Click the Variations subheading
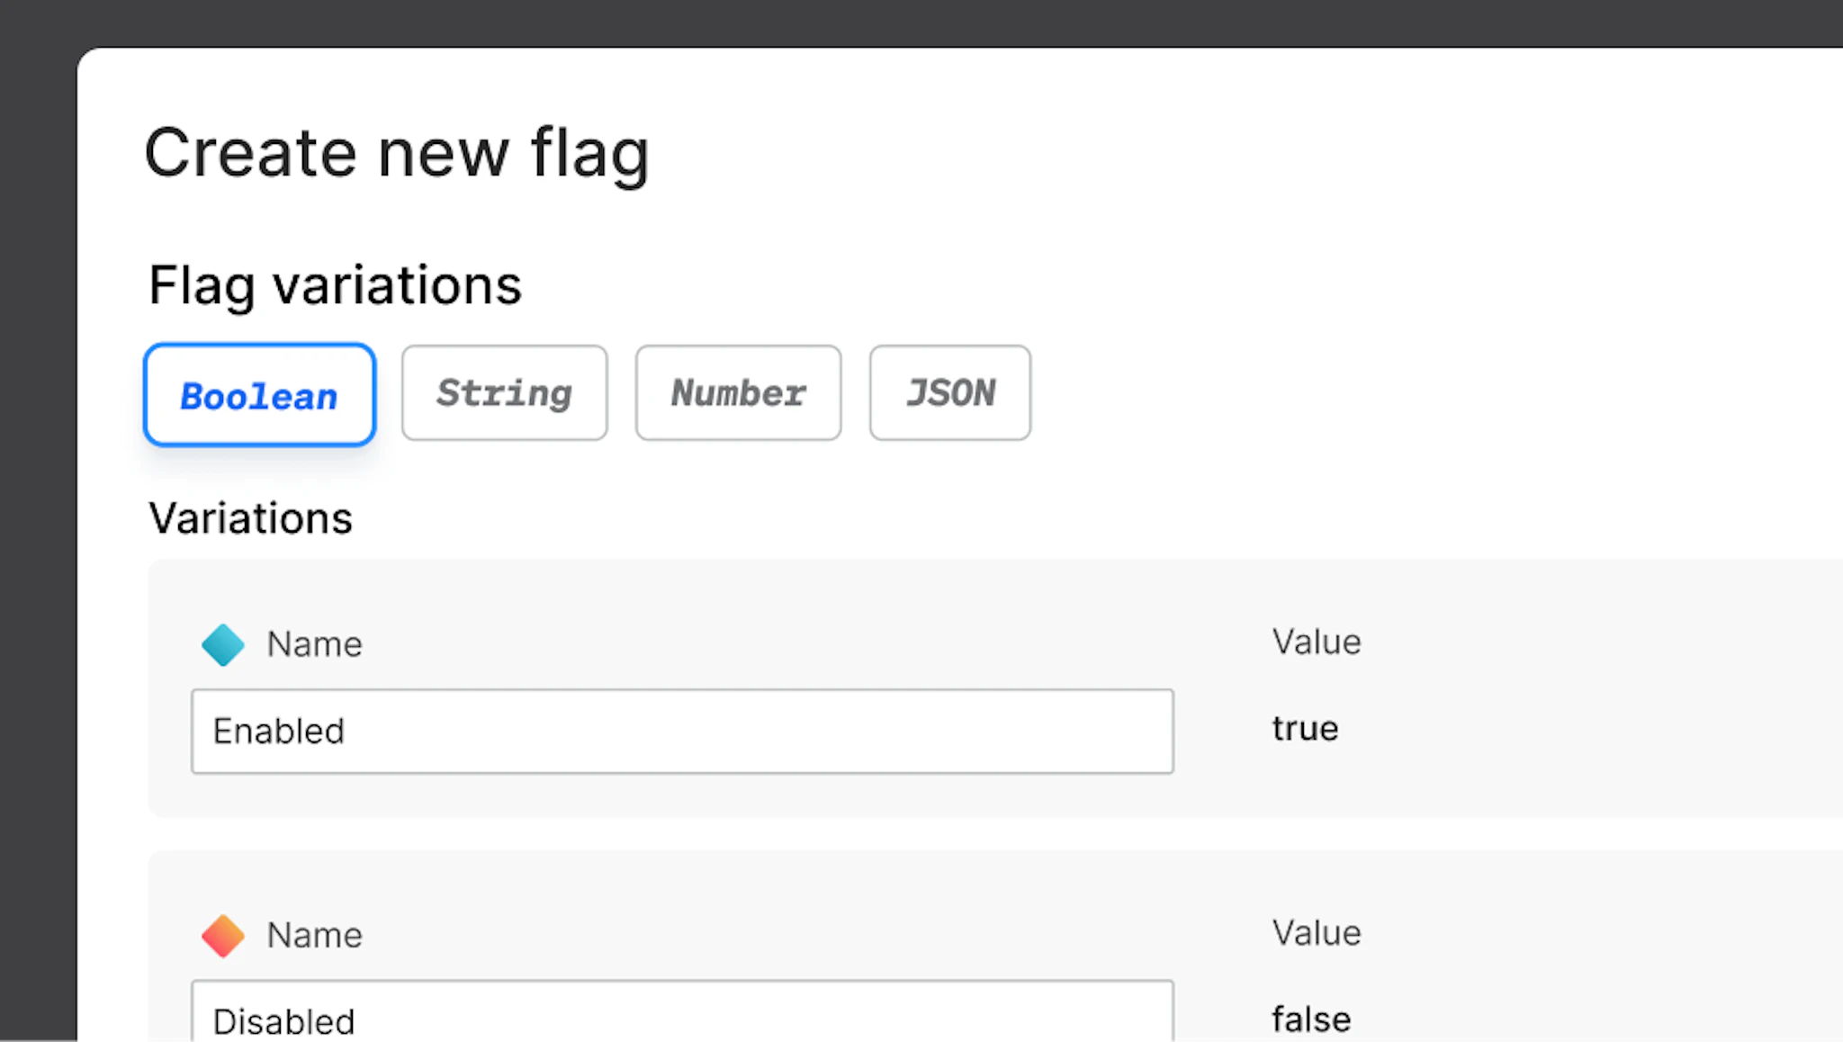The image size is (1843, 1042). click(x=250, y=518)
